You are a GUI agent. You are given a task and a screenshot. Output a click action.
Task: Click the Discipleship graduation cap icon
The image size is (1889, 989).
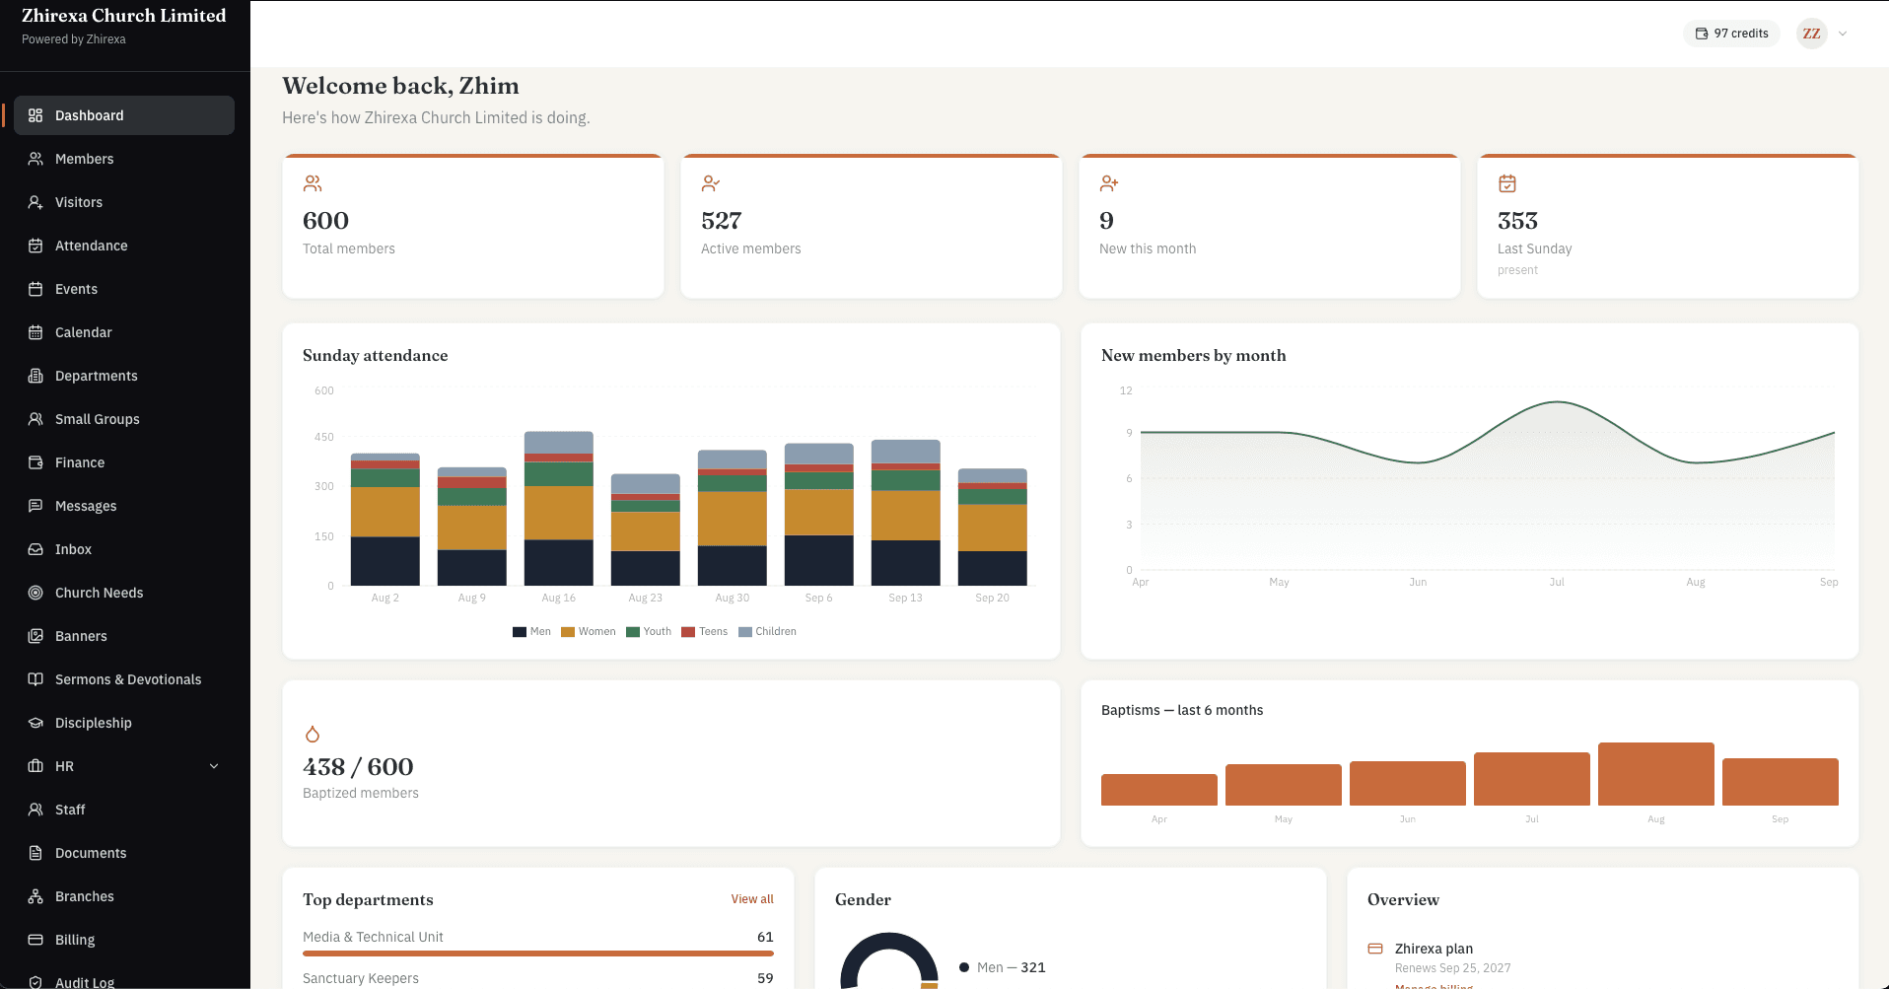[x=35, y=723]
